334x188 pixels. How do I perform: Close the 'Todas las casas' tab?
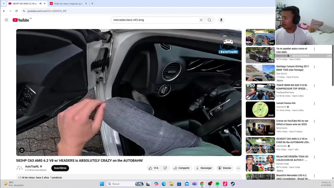click(86, 4)
